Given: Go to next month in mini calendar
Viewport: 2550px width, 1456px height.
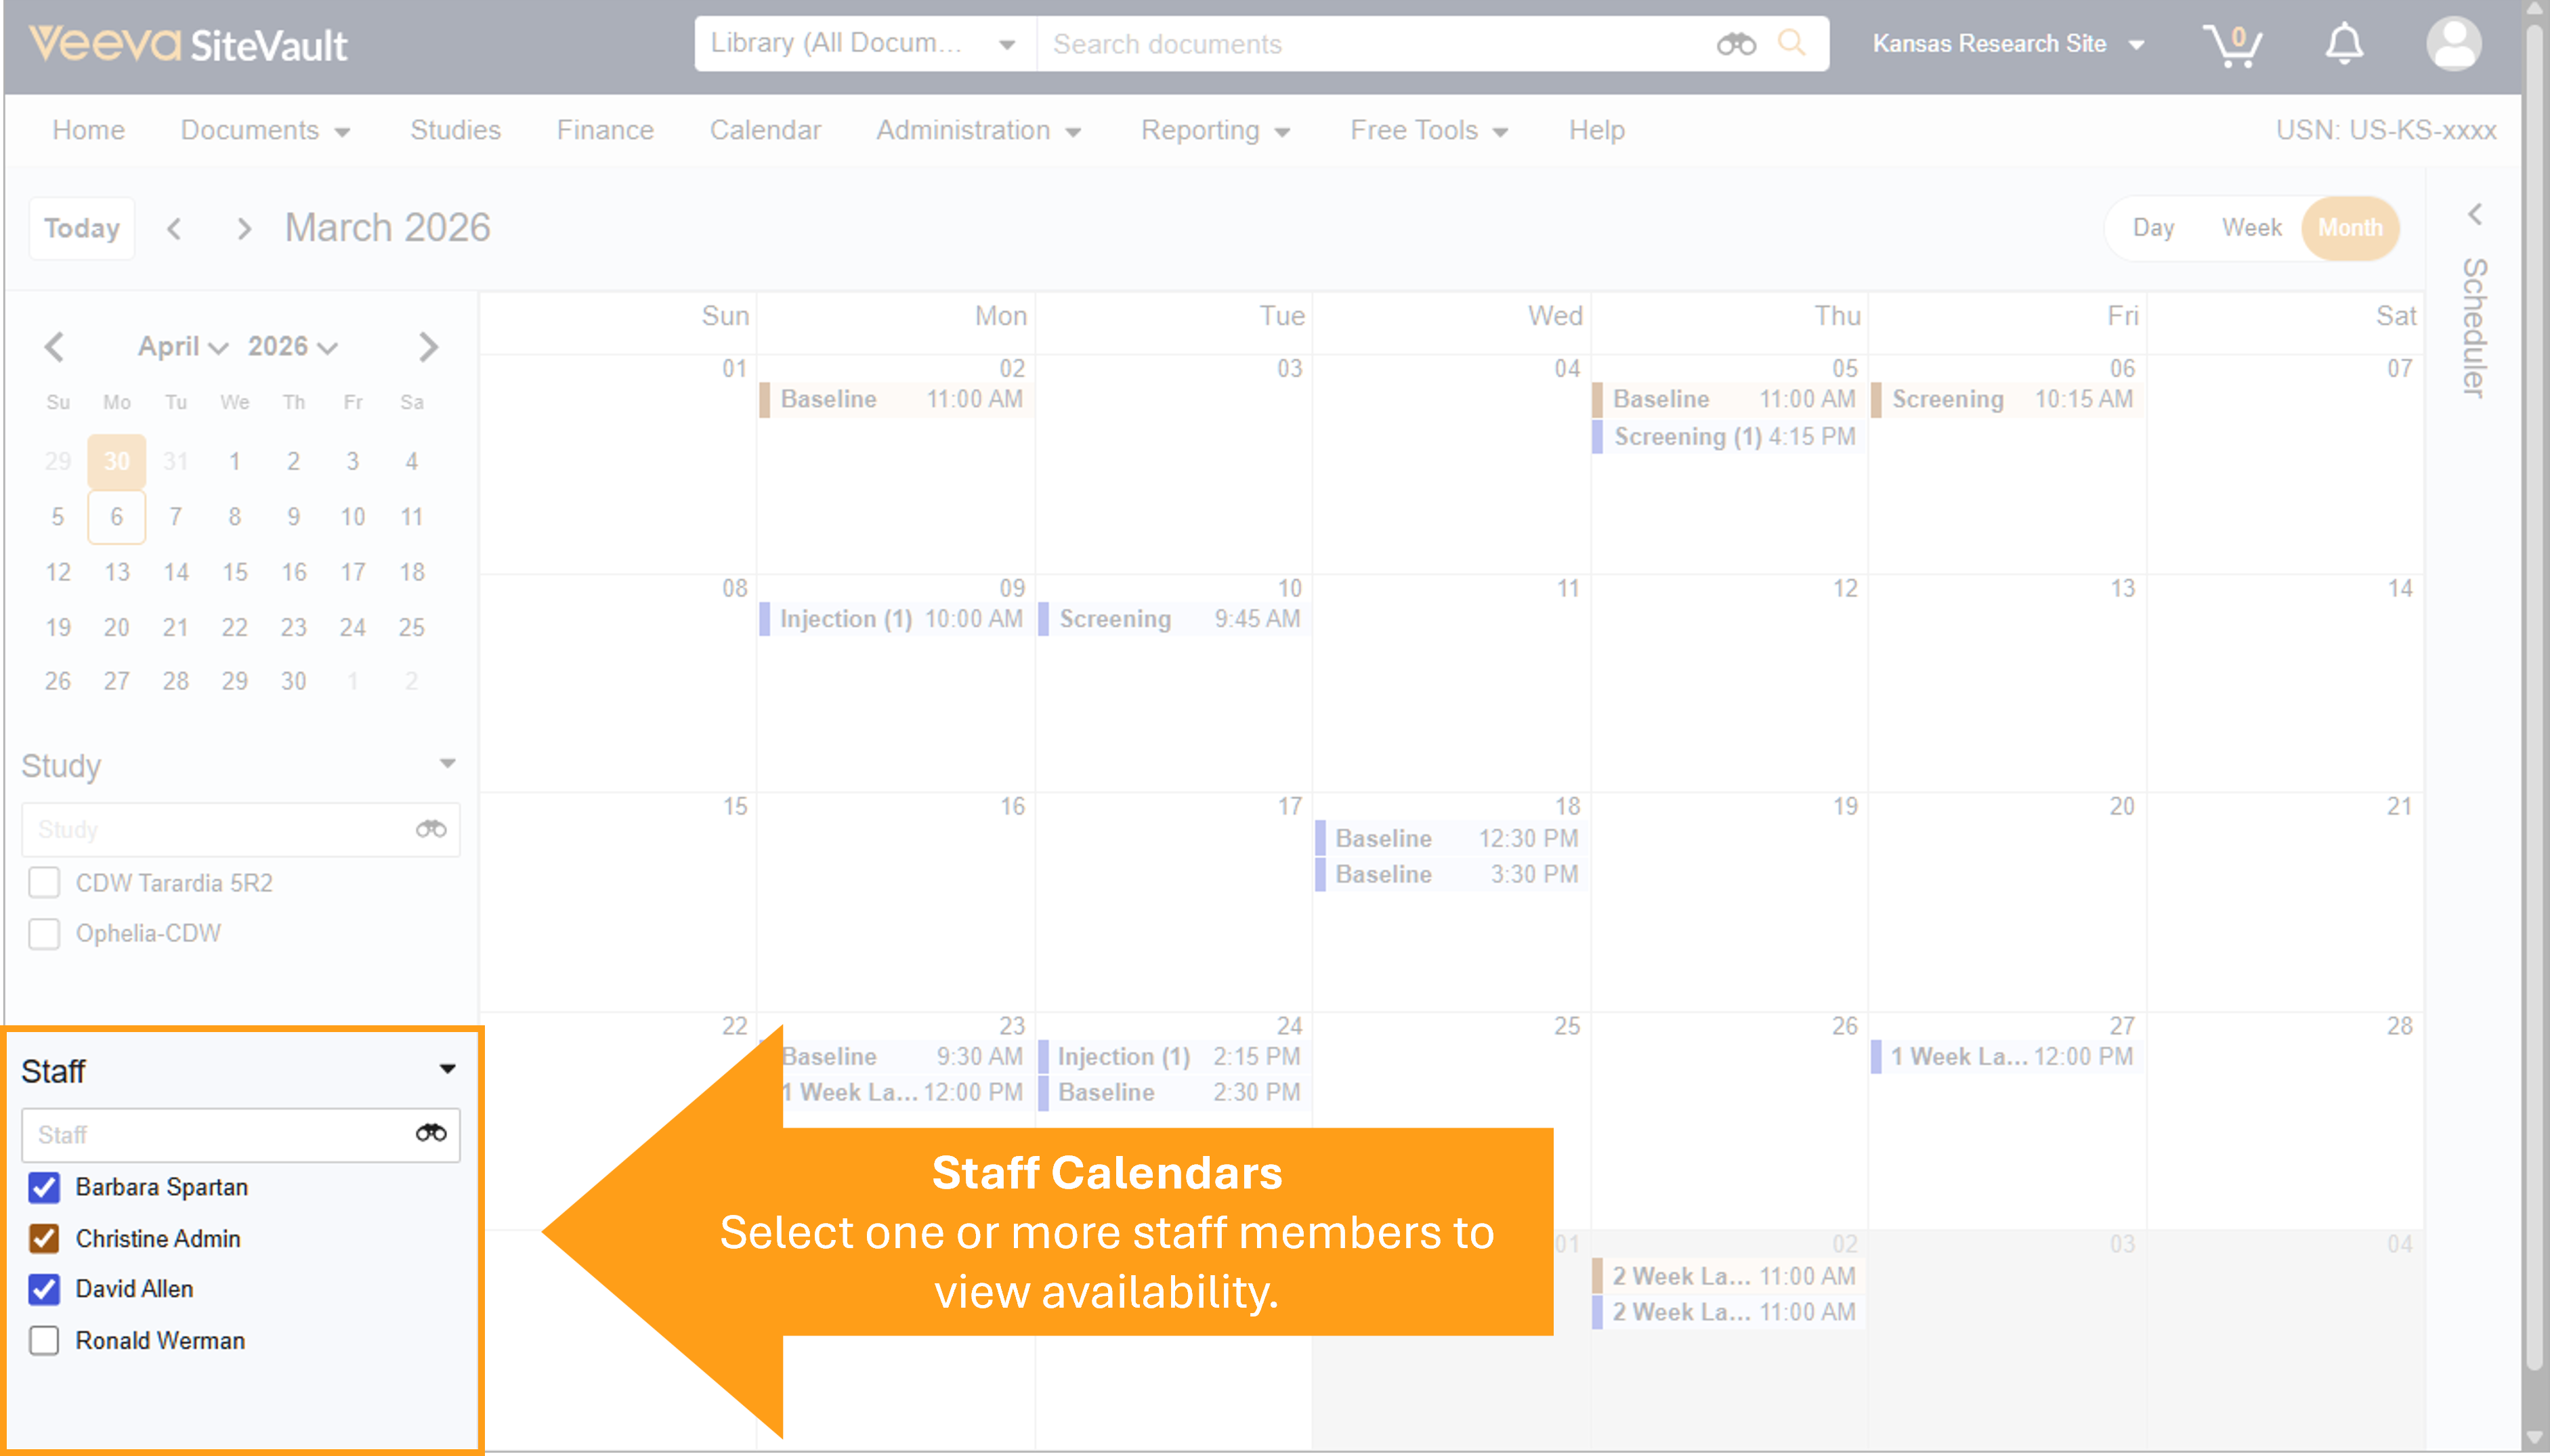Looking at the screenshot, I should [428, 347].
